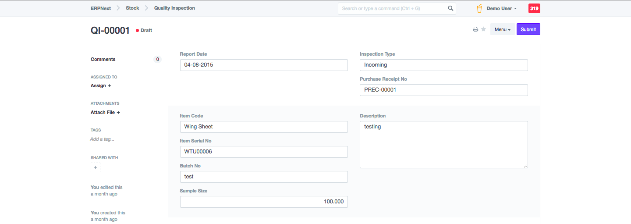Open the Comments section in sidebar

click(x=103, y=59)
